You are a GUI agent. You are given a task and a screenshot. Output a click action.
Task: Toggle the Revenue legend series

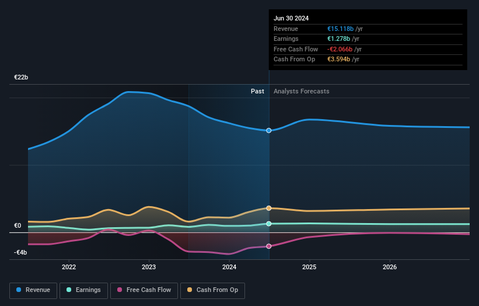point(33,290)
